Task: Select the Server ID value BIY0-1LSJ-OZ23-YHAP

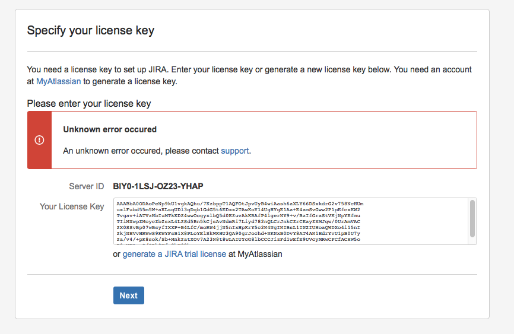Action: 162,186
